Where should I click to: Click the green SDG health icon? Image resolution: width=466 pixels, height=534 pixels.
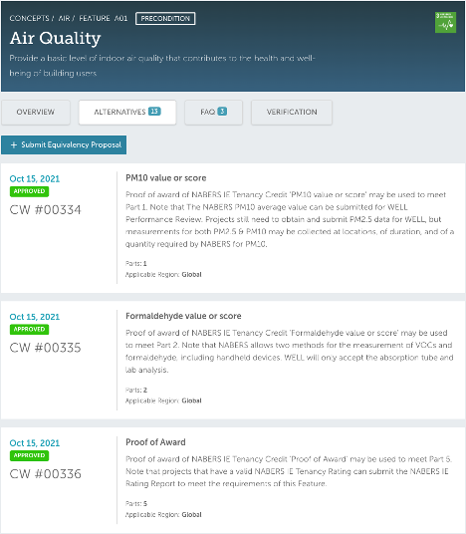click(445, 23)
